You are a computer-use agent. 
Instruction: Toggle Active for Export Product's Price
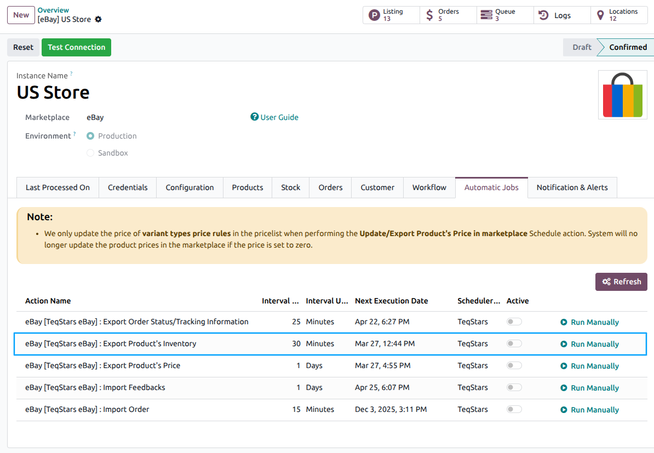(514, 365)
